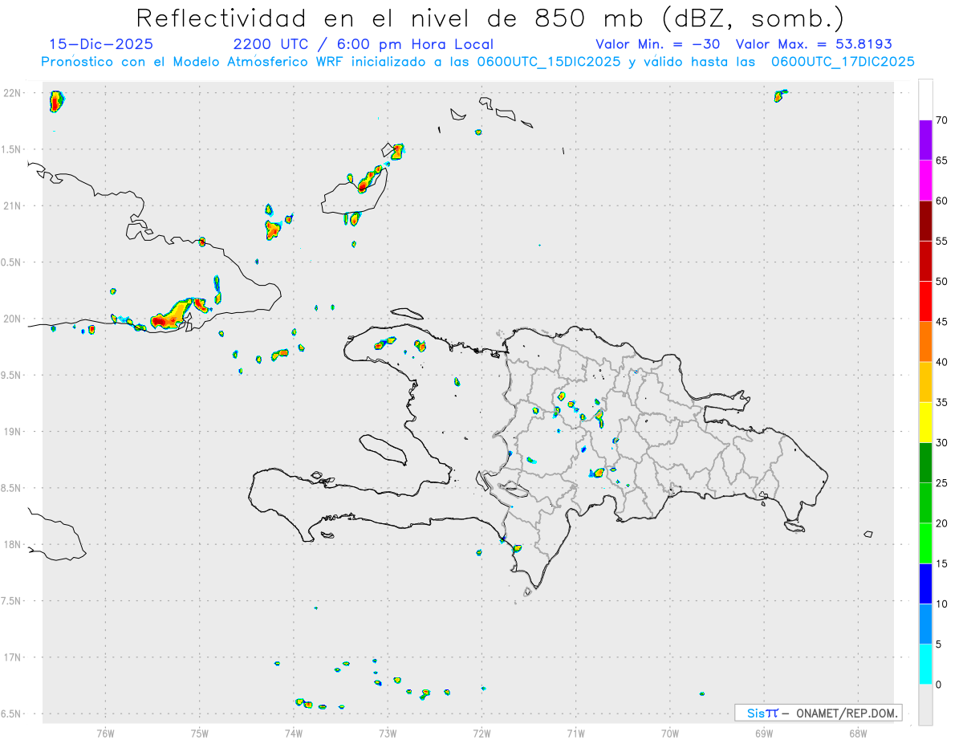Image resolution: width=963 pixels, height=744 pixels.
Task: Click the '0.5N' latitude axis label
Action: pyautogui.click(x=12, y=262)
